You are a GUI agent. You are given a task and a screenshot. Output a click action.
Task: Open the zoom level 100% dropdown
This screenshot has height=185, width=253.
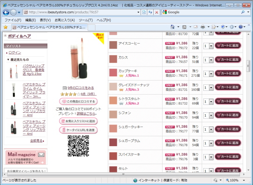(244, 180)
